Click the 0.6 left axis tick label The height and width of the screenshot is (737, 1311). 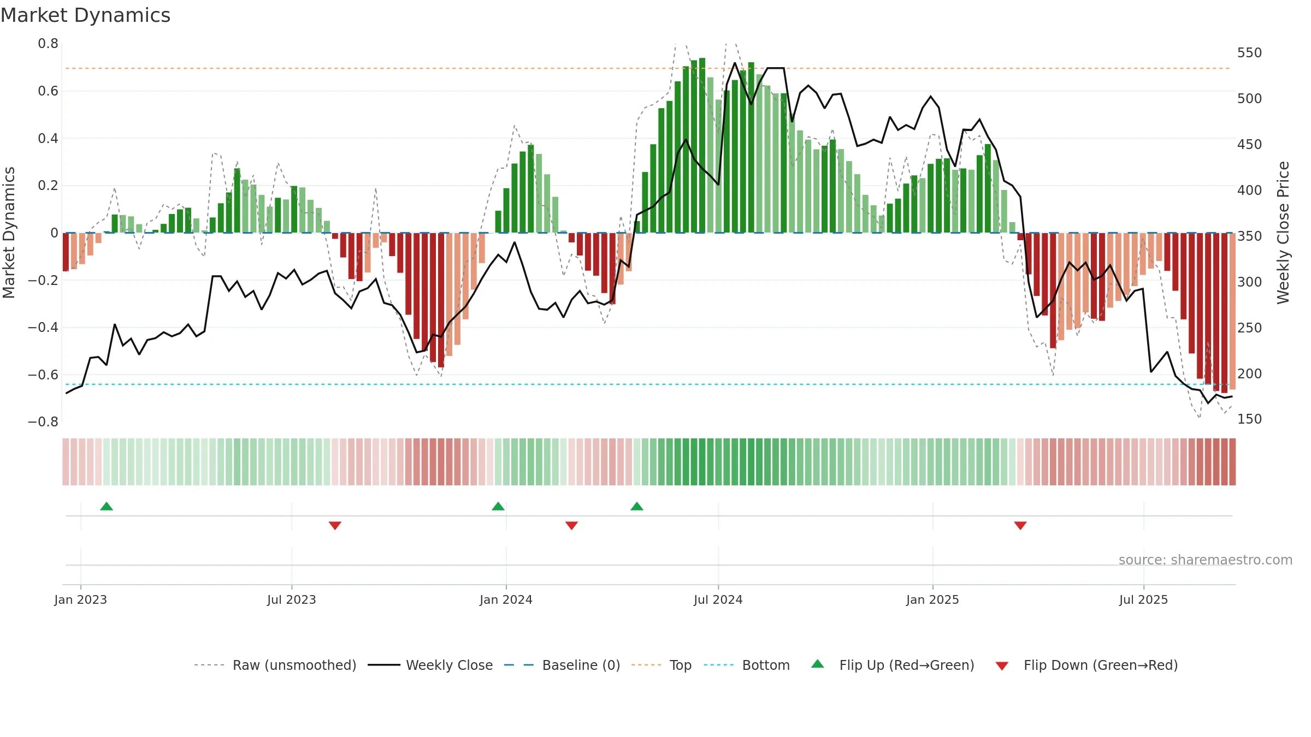[48, 91]
